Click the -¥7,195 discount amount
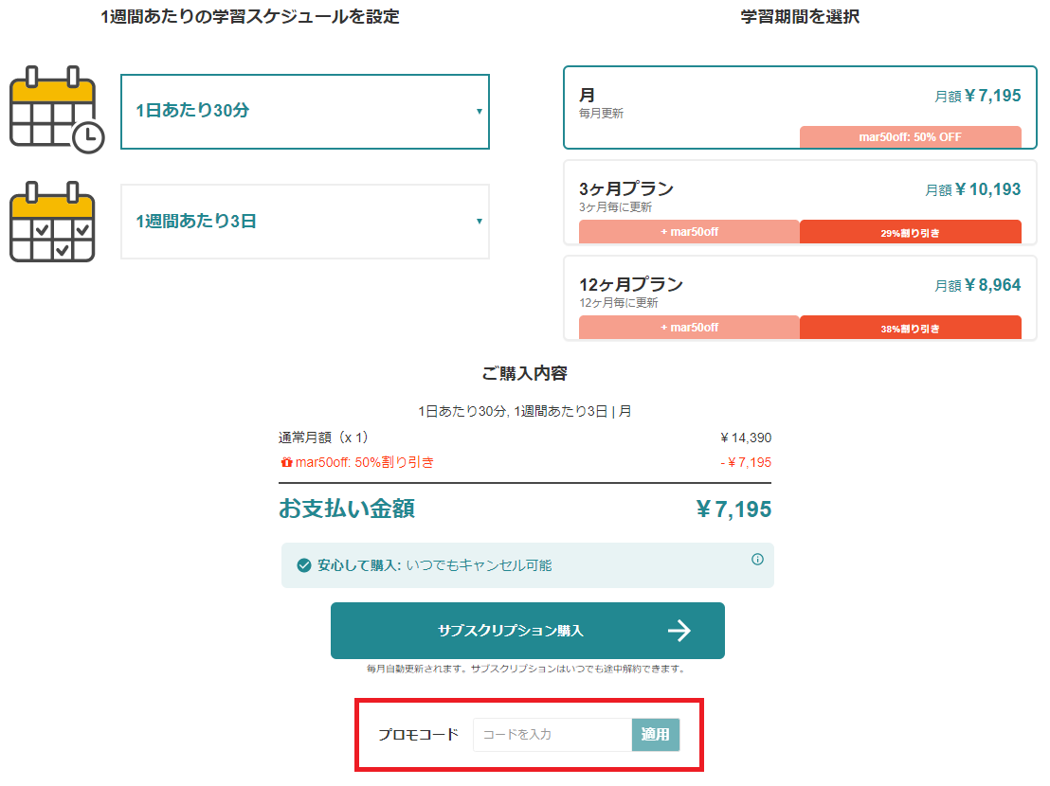This screenshot has width=1050, height=786. [745, 462]
